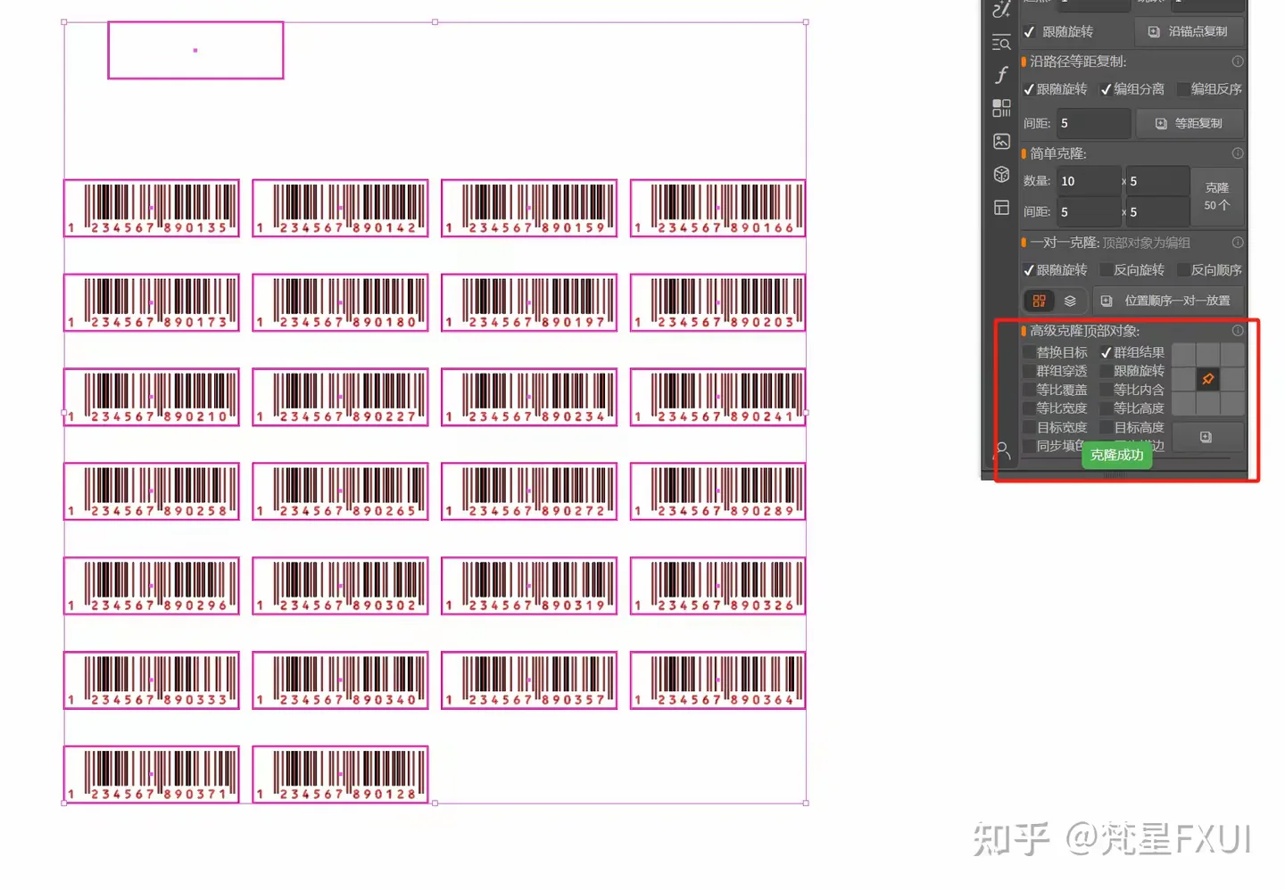Select the stacked layers placement mode icon
The height and width of the screenshot is (890, 1285).
pyautogui.click(x=1070, y=301)
